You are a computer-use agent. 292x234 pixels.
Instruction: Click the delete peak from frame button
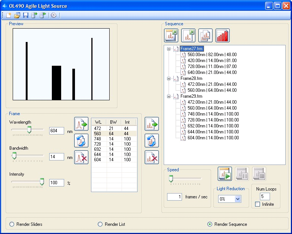point(81,157)
